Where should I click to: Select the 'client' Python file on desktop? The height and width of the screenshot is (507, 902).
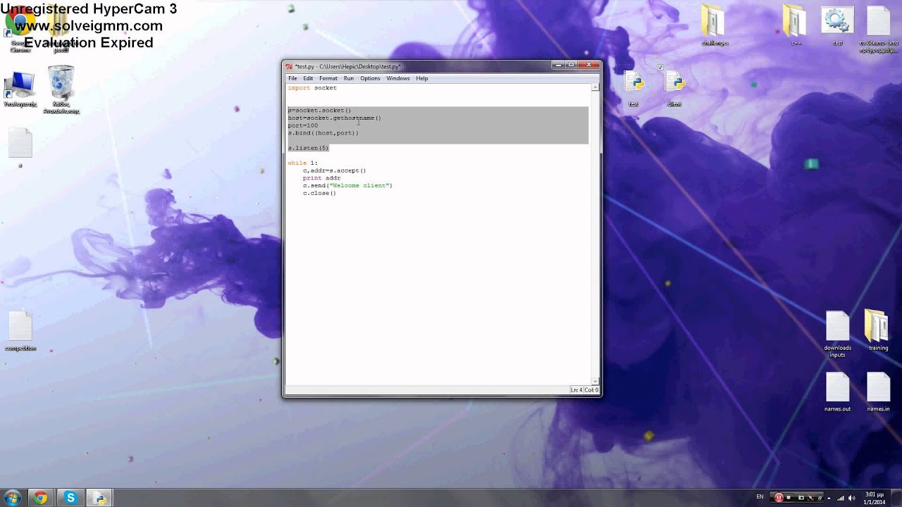pyautogui.click(x=674, y=89)
